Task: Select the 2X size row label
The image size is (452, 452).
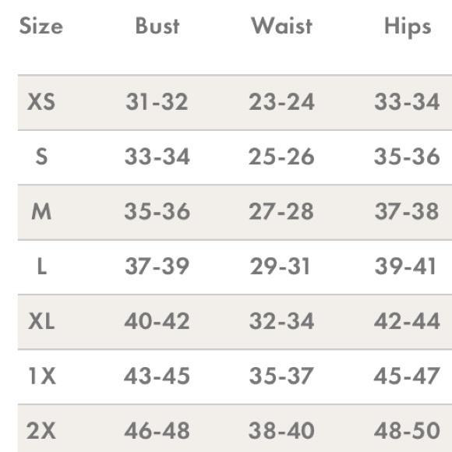Action: [x=41, y=431]
